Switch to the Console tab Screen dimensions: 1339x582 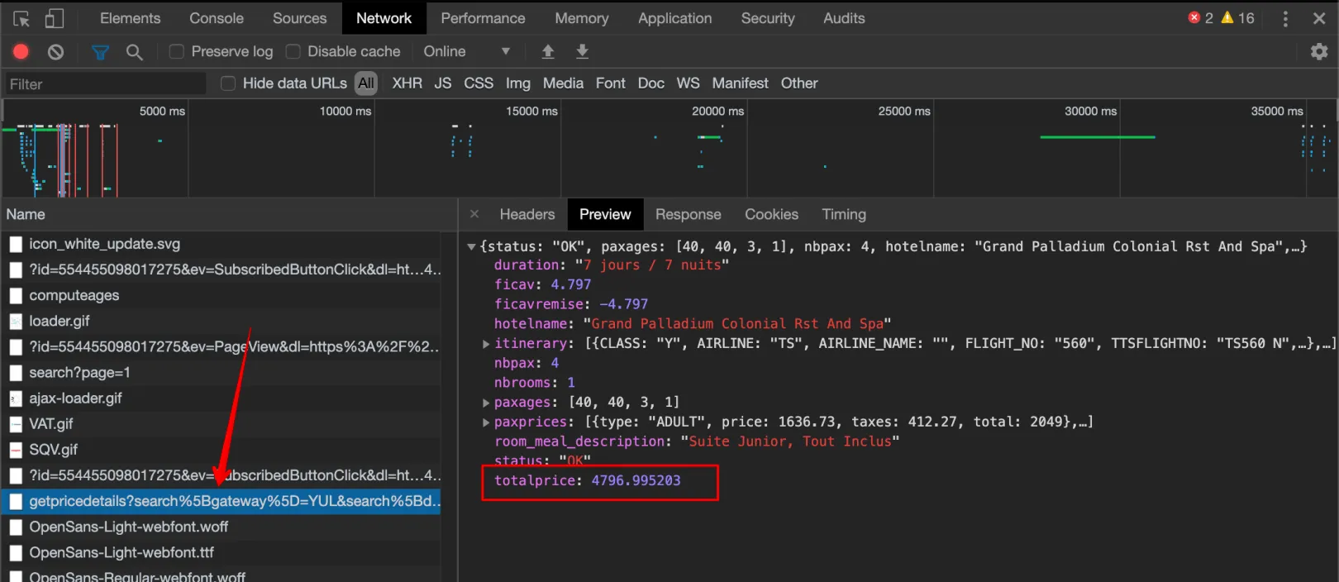click(217, 18)
